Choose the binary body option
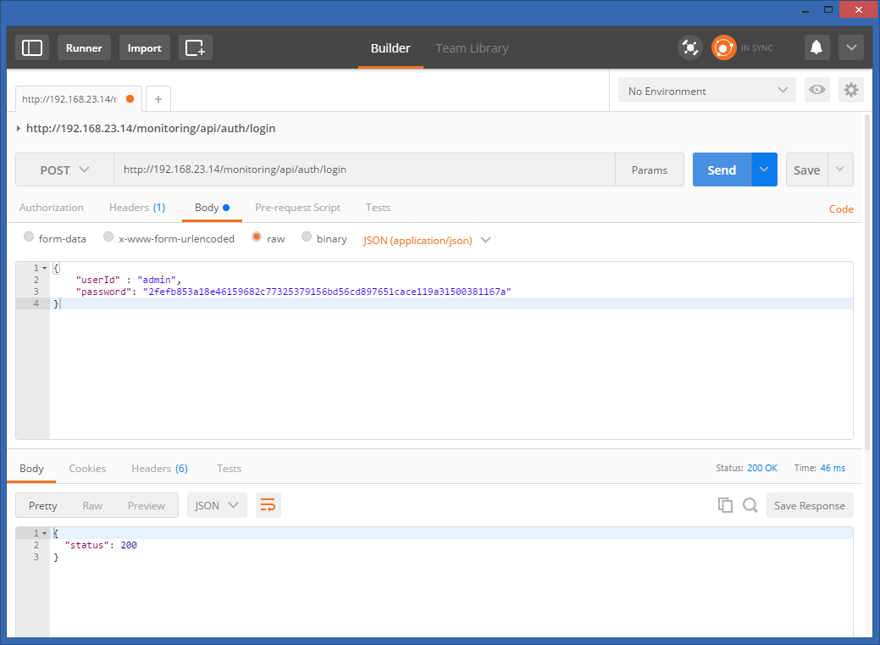This screenshot has height=645, width=880. (x=307, y=238)
